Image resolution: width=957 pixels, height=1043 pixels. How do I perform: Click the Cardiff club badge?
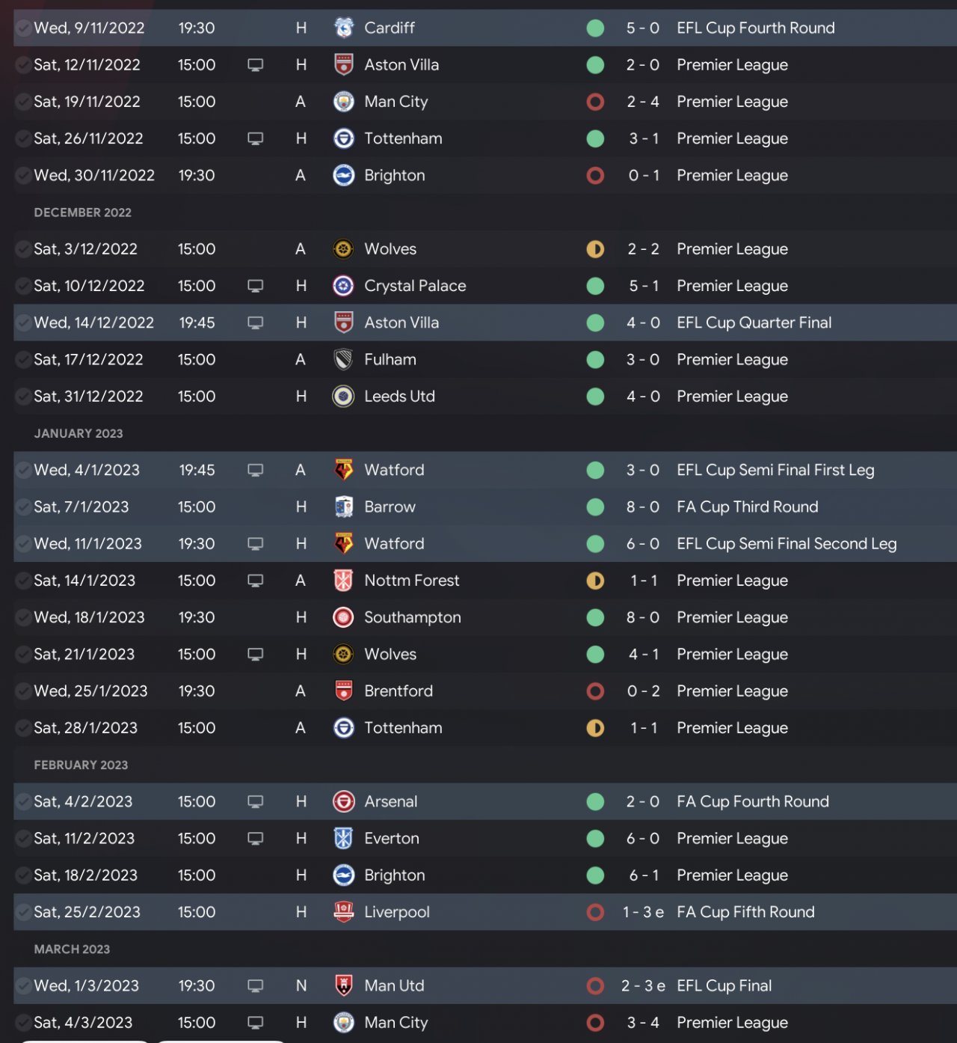(343, 28)
